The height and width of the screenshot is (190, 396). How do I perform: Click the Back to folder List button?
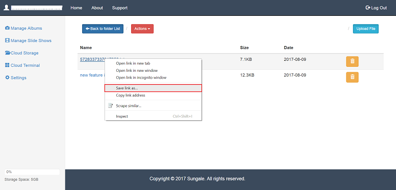click(x=102, y=29)
